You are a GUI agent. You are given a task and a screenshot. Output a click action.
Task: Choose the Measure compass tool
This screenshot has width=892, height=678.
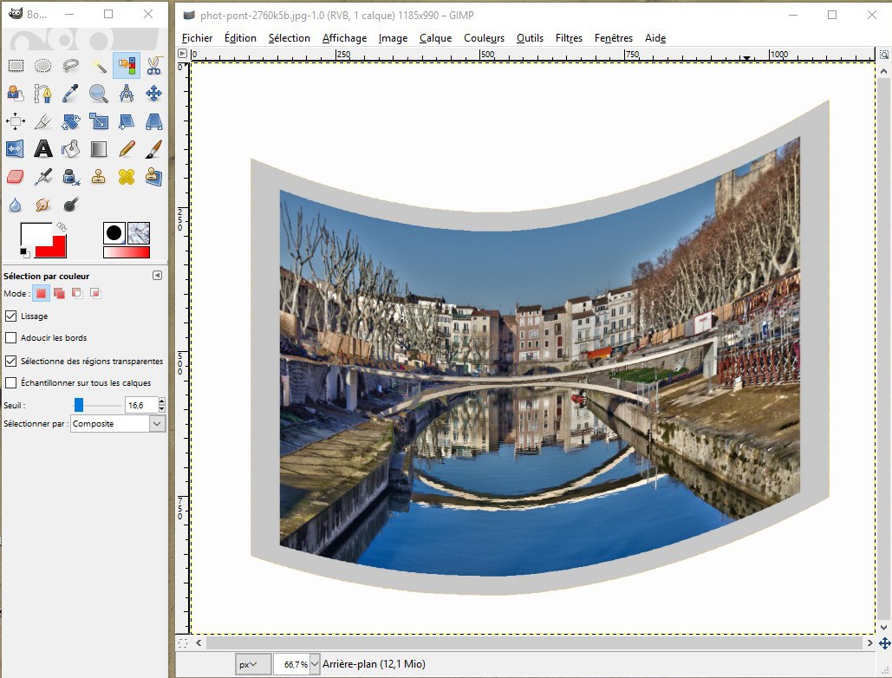[127, 94]
